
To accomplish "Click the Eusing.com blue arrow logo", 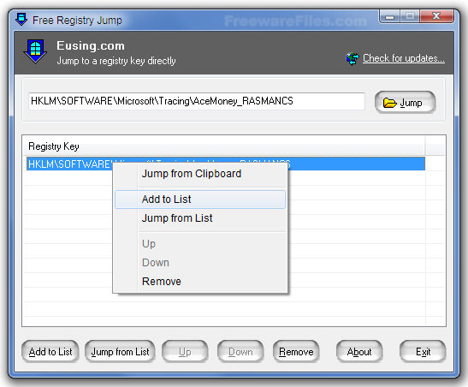I will point(35,51).
